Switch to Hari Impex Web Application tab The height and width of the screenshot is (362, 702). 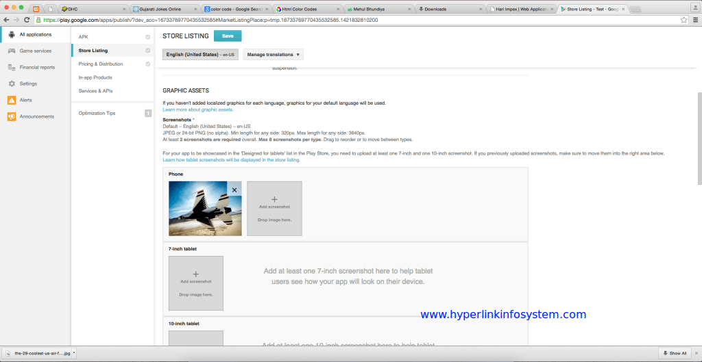pos(522,9)
